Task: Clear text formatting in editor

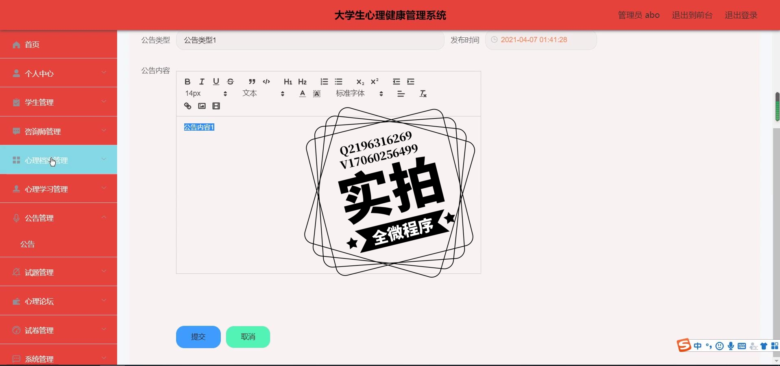Action: pos(423,94)
